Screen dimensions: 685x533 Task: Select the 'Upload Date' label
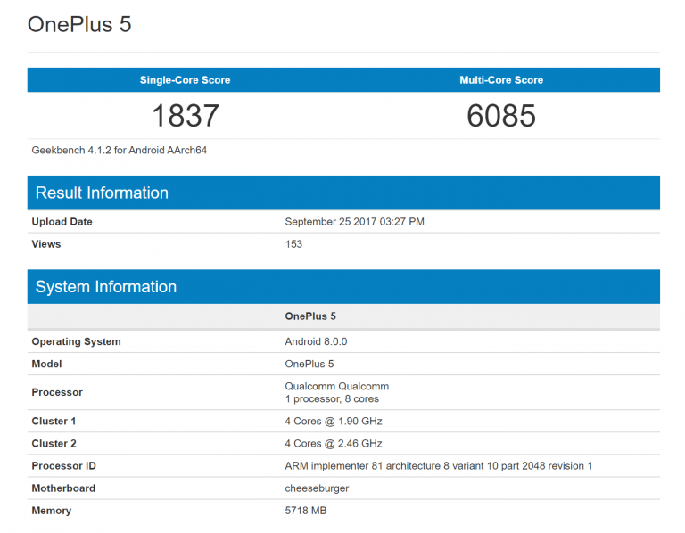pyautogui.click(x=62, y=222)
